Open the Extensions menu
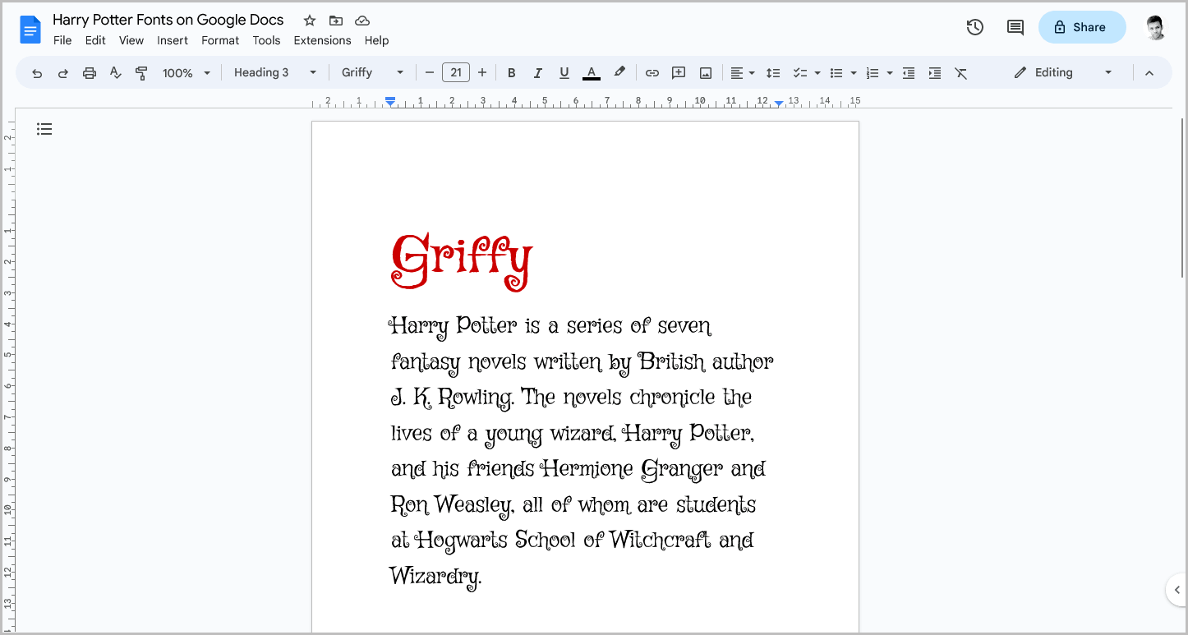Image resolution: width=1188 pixels, height=635 pixels. (x=322, y=39)
